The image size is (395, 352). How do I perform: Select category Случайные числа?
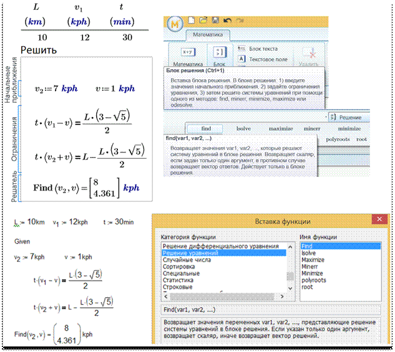tap(223, 260)
